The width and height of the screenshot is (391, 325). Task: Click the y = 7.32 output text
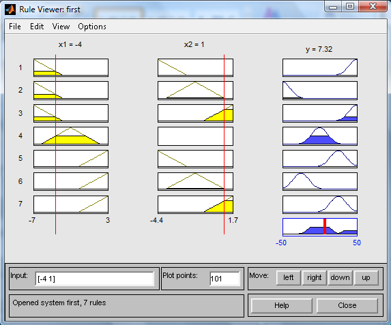pyautogui.click(x=319, y=49)
